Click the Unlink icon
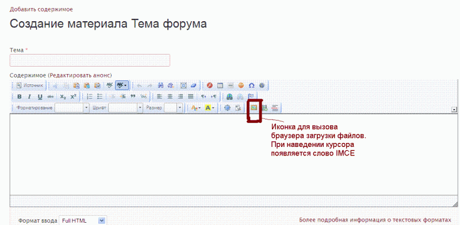Viewport: 460px width, 225px height. tap(240, 96)
